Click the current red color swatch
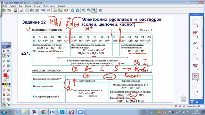Image resolution: width=205 pixels, height=115 pixels. pos(5,75)
